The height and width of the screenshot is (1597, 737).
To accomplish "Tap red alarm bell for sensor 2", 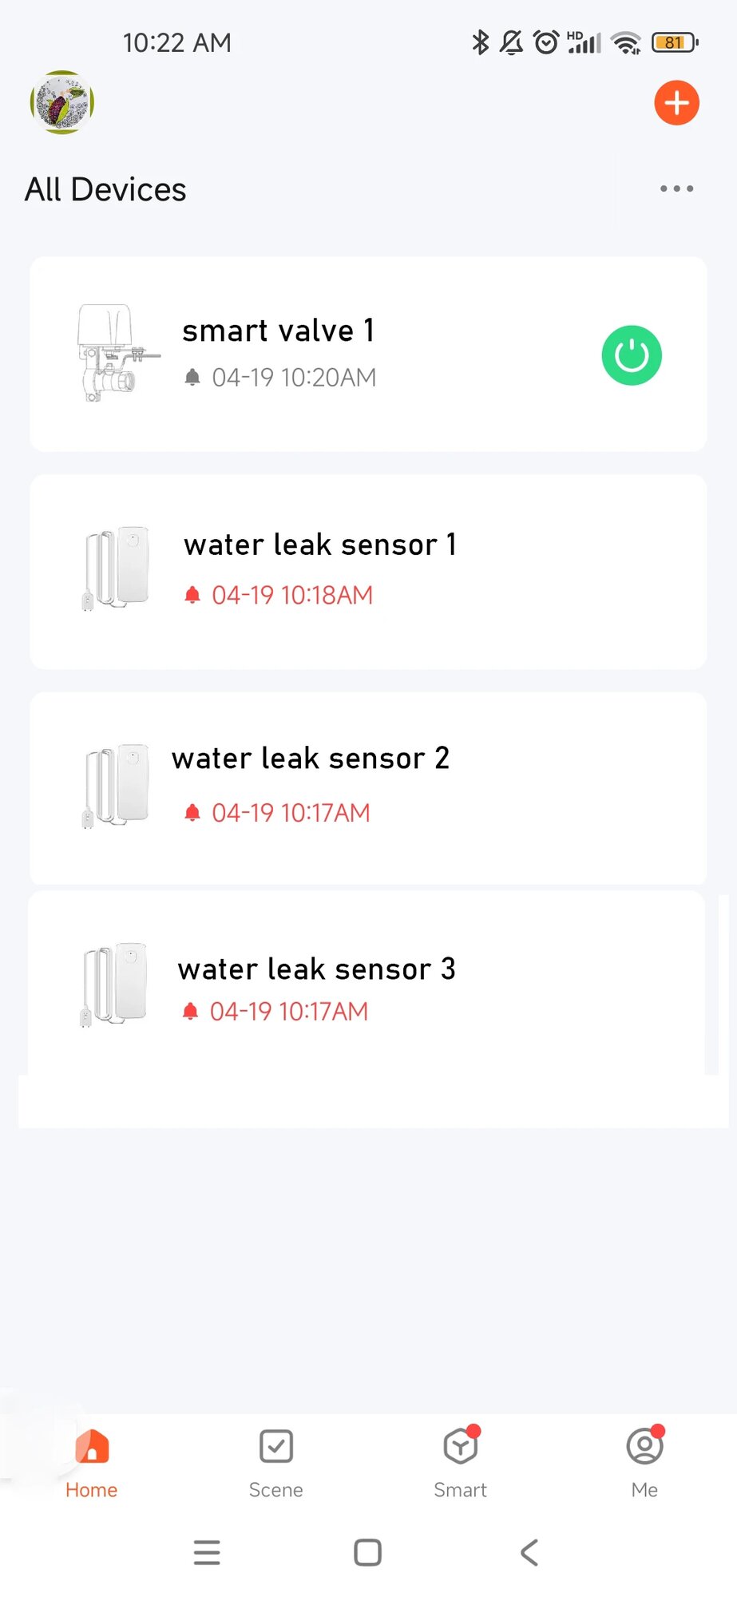I will tap(192, 813).
